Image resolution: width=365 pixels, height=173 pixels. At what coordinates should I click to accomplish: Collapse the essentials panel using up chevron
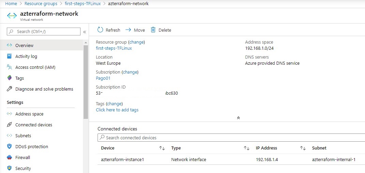(x=238, y=118)
